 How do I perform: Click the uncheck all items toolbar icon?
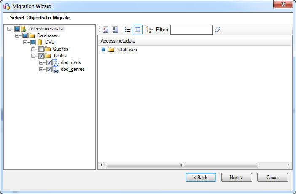[115, 30]
